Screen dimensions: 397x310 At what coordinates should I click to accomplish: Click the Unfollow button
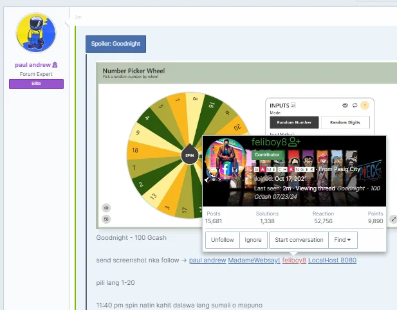click(x=222, y=240)
